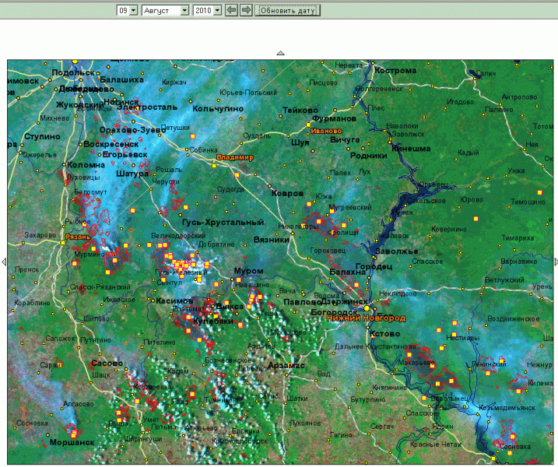The height and width of the screenshot is (467, 558).
Task: Click the Ковров city label
Action: [x=287, y=193]
